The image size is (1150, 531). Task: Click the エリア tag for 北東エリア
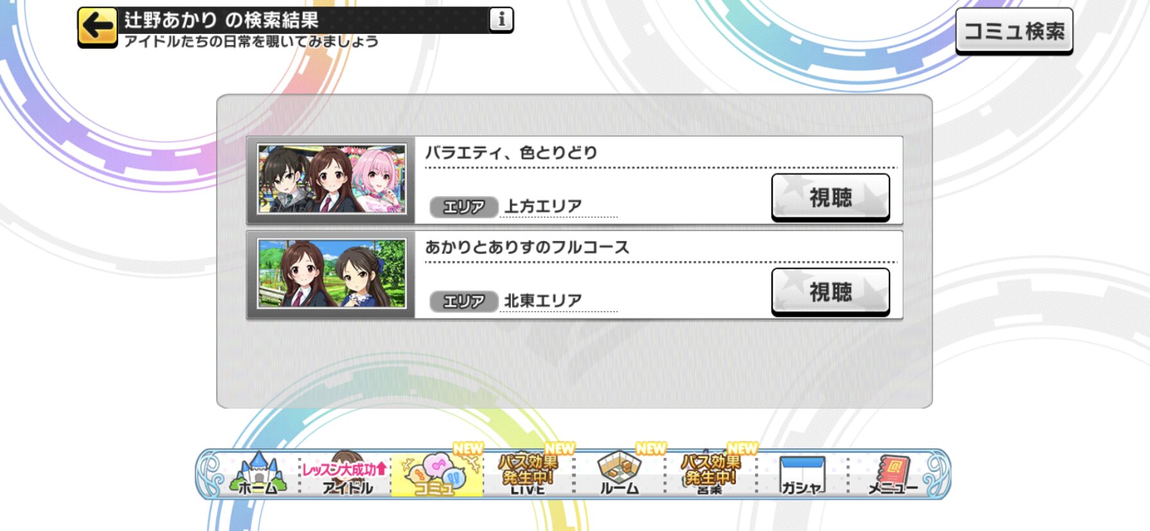(x=463, y=301)
